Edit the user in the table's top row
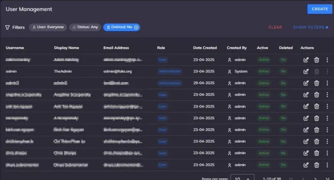 306,60
